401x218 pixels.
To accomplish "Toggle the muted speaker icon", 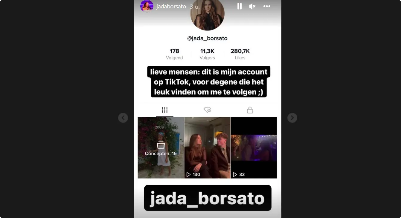I will click(252, 6).
